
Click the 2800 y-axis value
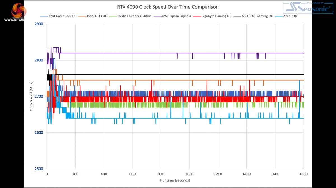point(39,60)
